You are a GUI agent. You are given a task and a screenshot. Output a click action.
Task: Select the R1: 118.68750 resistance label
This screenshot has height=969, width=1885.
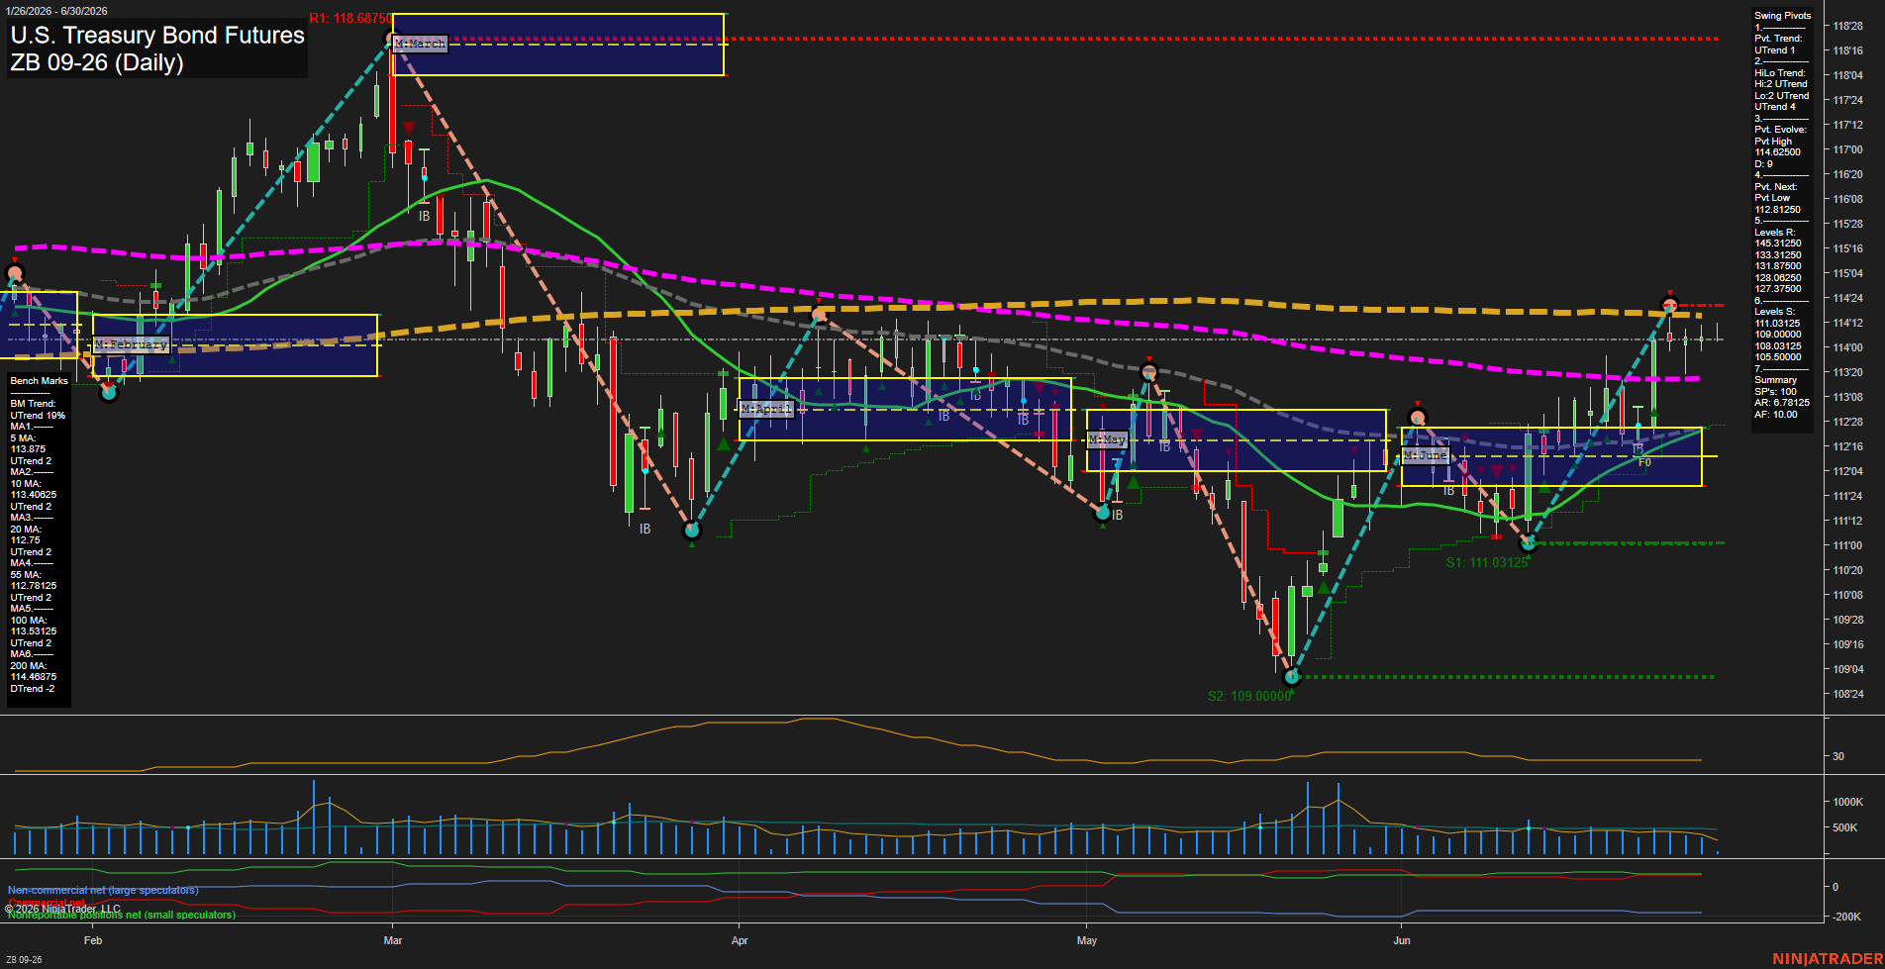click(x=350, y=19)
